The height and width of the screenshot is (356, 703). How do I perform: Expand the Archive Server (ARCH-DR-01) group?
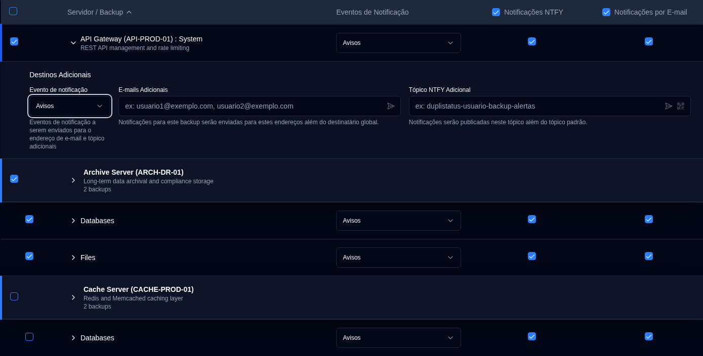click(x=73, y=180)
